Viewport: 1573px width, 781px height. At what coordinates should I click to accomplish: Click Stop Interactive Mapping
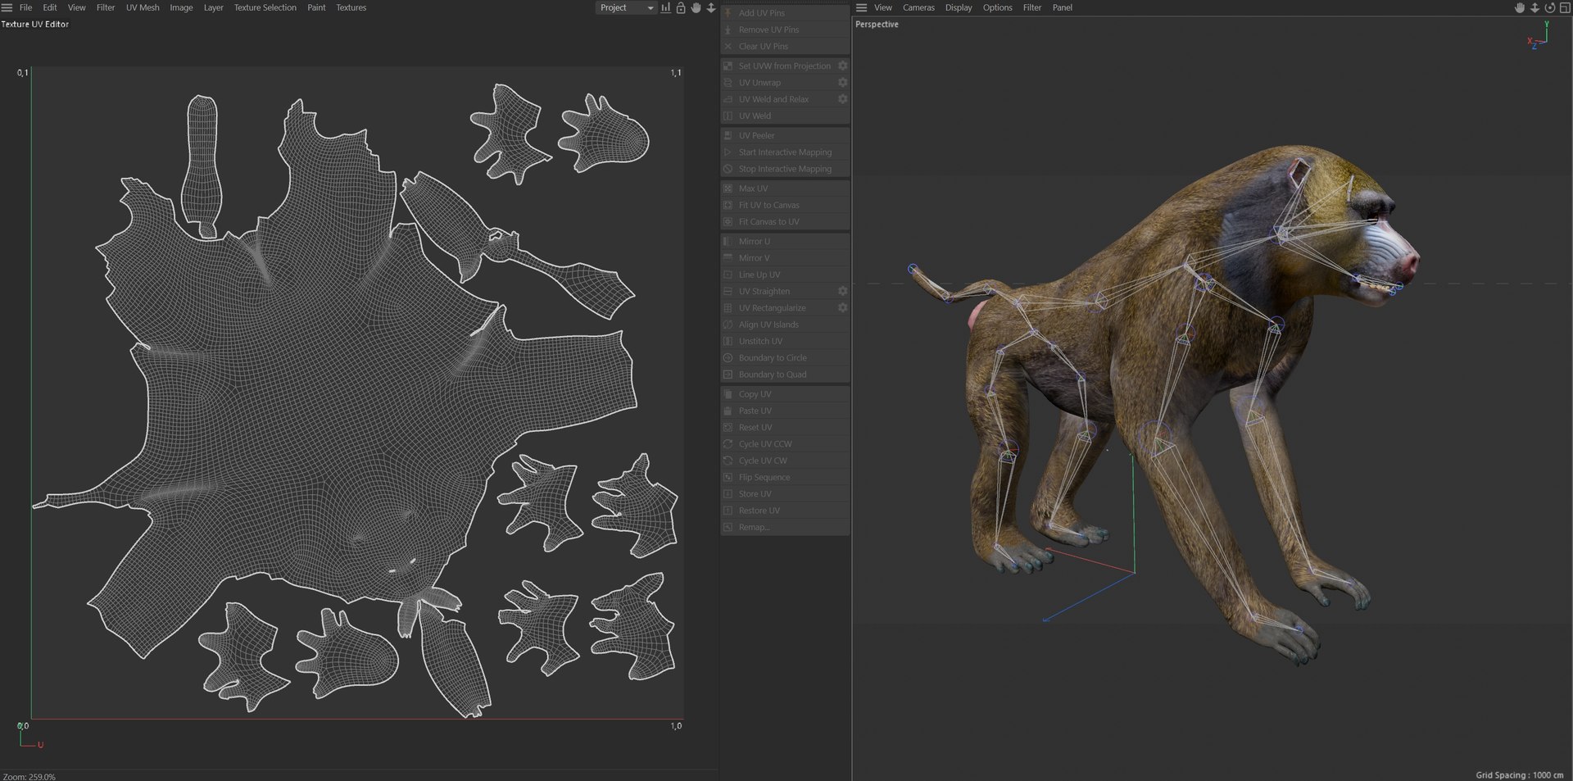pos(785,169)
